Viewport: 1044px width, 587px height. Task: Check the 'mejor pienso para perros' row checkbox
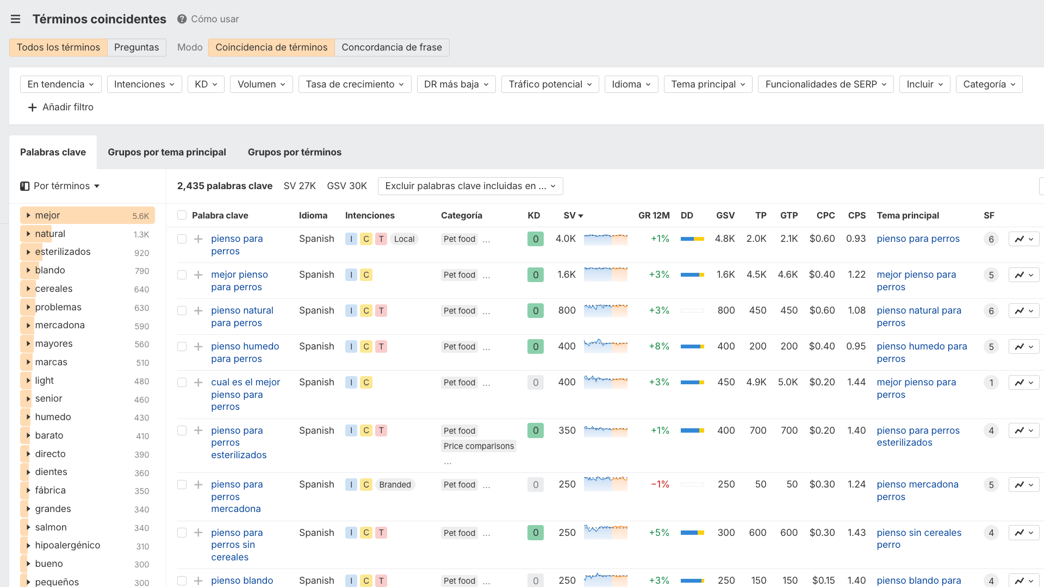(182, 275)
